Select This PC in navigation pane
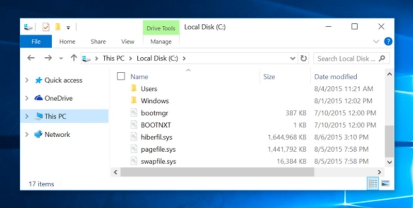The height and width of the screenshot is (208, 413). point(55,116)
